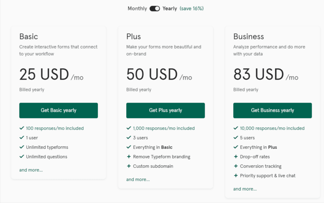Viewport: 324px width, 203px height.
Task: Expand "and more..." under the Basic plan
Action: 31,170
